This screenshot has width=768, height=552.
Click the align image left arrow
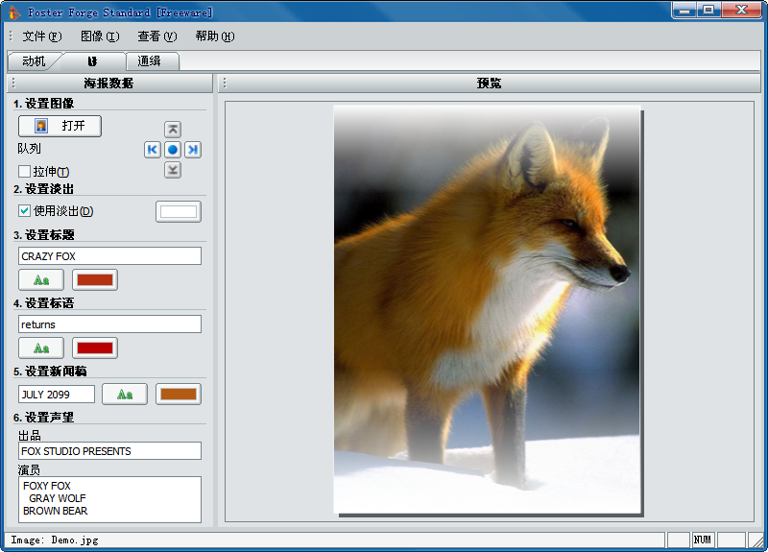point(153,150)
